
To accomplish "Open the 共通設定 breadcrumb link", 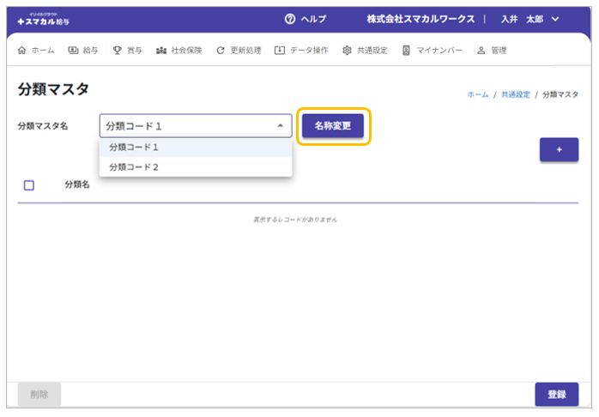I will tap(515, 94).
